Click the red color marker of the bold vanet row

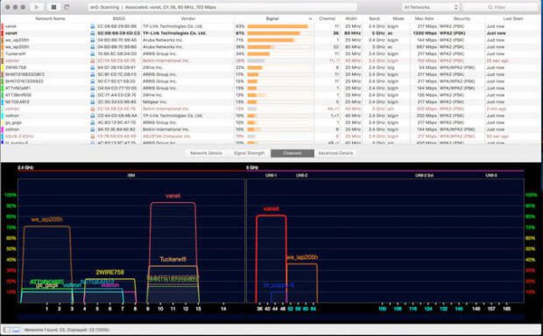3,33
